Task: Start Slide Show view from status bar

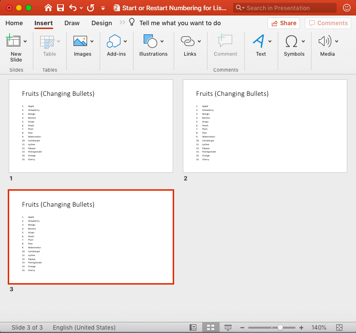Action: coord(228,328)
